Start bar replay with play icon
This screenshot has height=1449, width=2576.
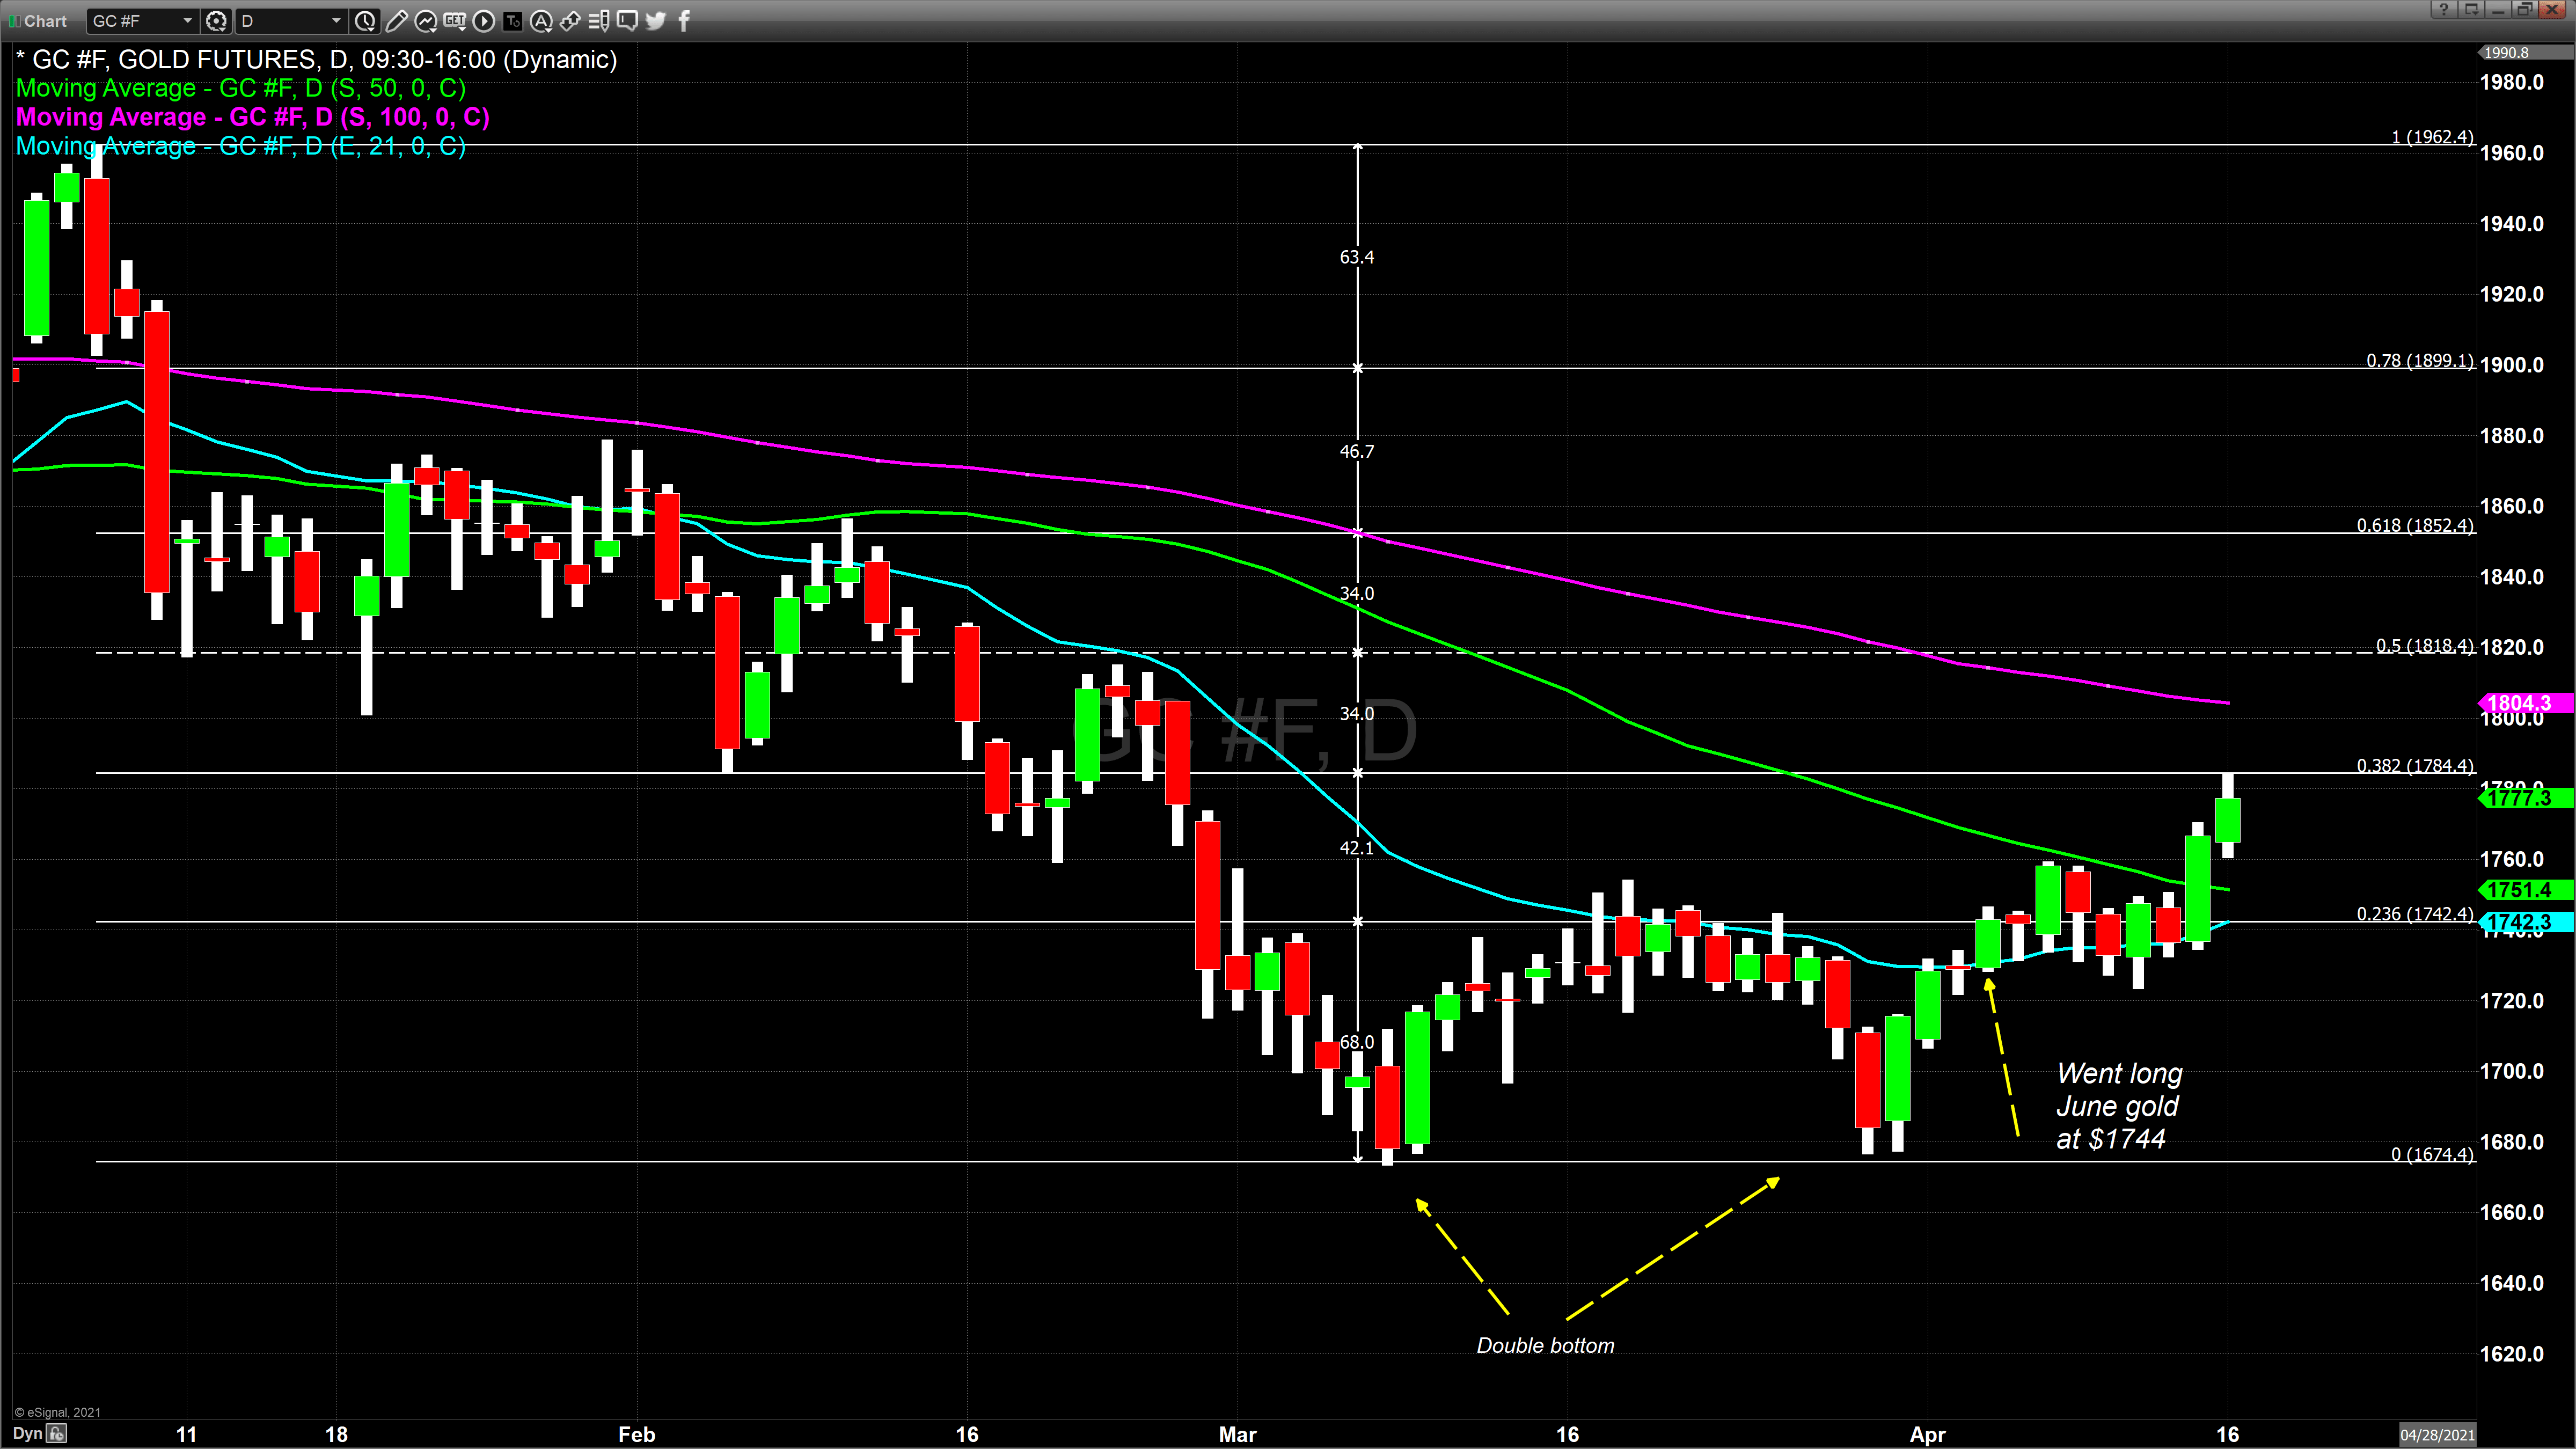point(483,20)
